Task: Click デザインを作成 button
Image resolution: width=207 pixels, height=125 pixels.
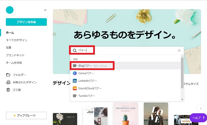Action: 26,22
